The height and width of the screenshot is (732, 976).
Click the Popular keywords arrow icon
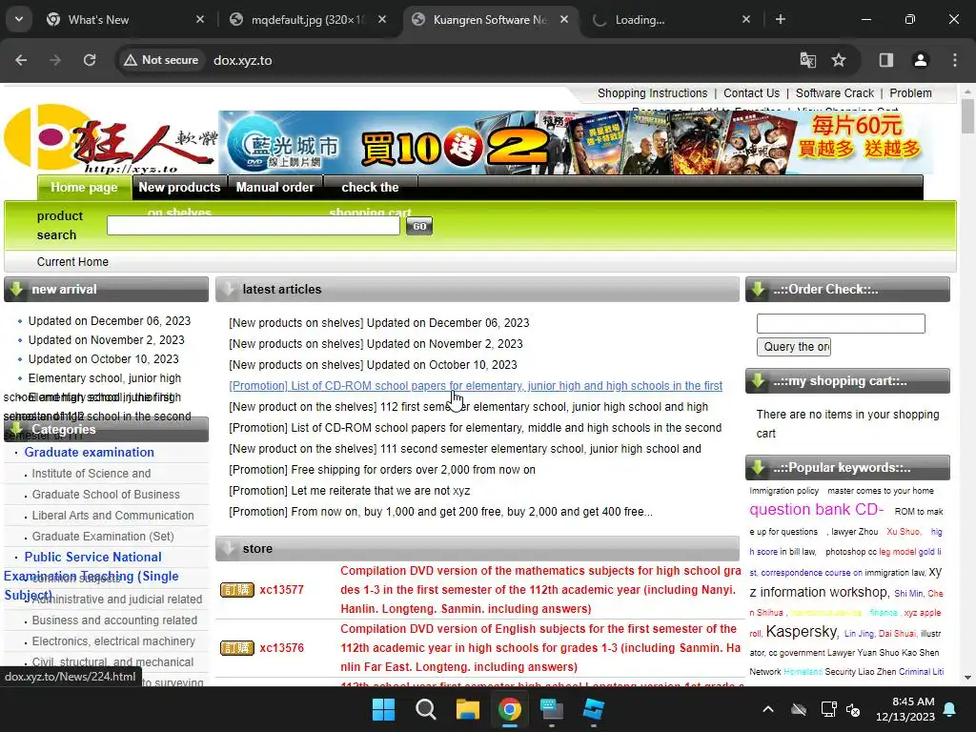(x=758, y=467)
